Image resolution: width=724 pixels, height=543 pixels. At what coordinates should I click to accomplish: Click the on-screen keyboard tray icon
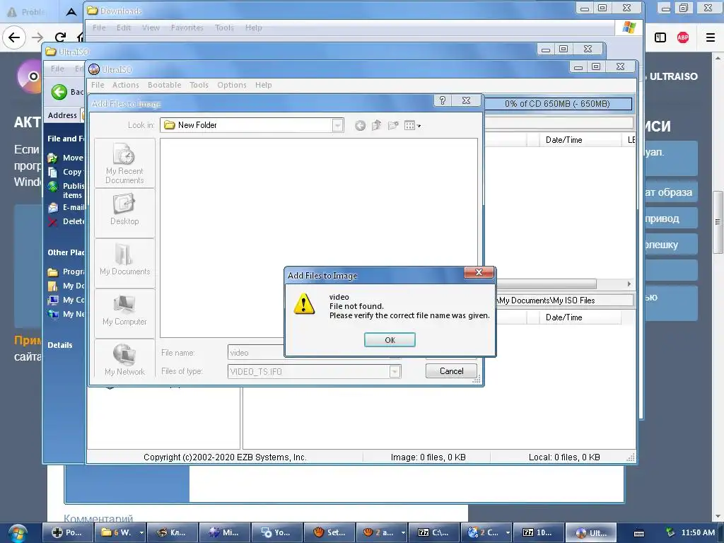(638, 533)
